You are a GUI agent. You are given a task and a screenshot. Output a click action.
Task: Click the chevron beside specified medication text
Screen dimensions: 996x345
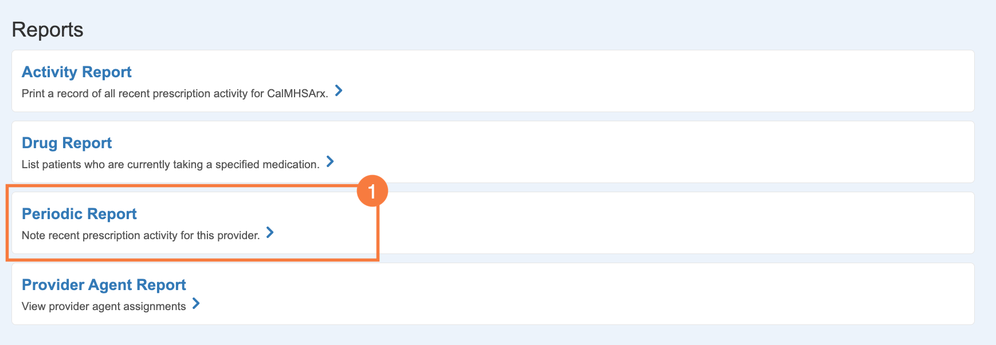(x=330, y=162)
